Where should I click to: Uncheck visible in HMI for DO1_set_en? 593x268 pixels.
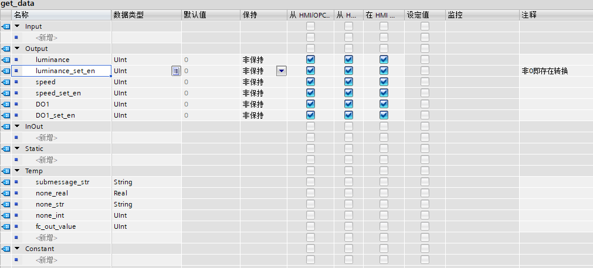pos(384,115)
